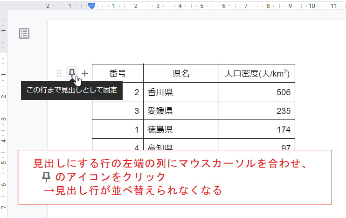Viewport: 346px width, 218px height.
Task: Select the header cell 人口密度(人/km²)
Action: pyautogui.click(x=257, y=73)
